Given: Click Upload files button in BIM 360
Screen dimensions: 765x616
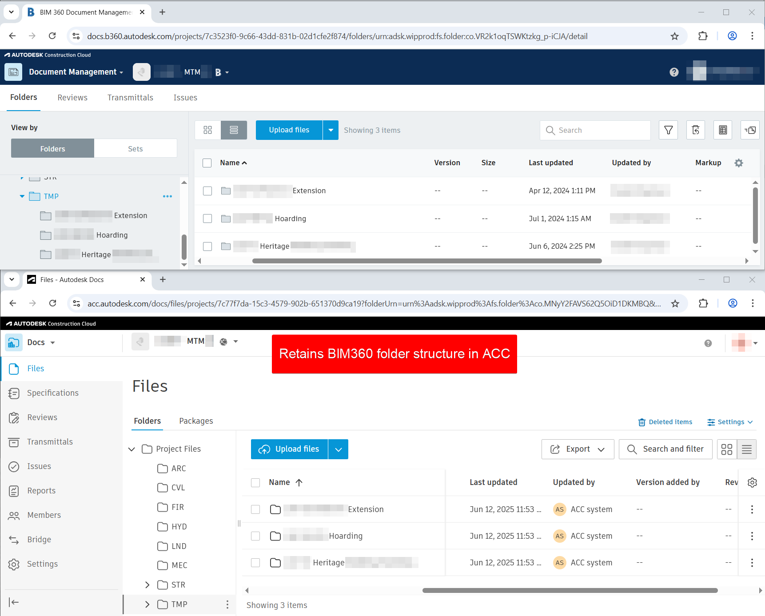Looking at the screenshot, I should (289, 130).
